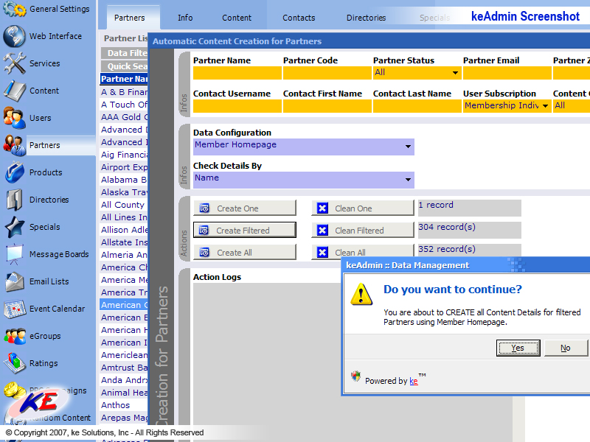Expand the Check Details By dropdown

click(x=304, y=180)
